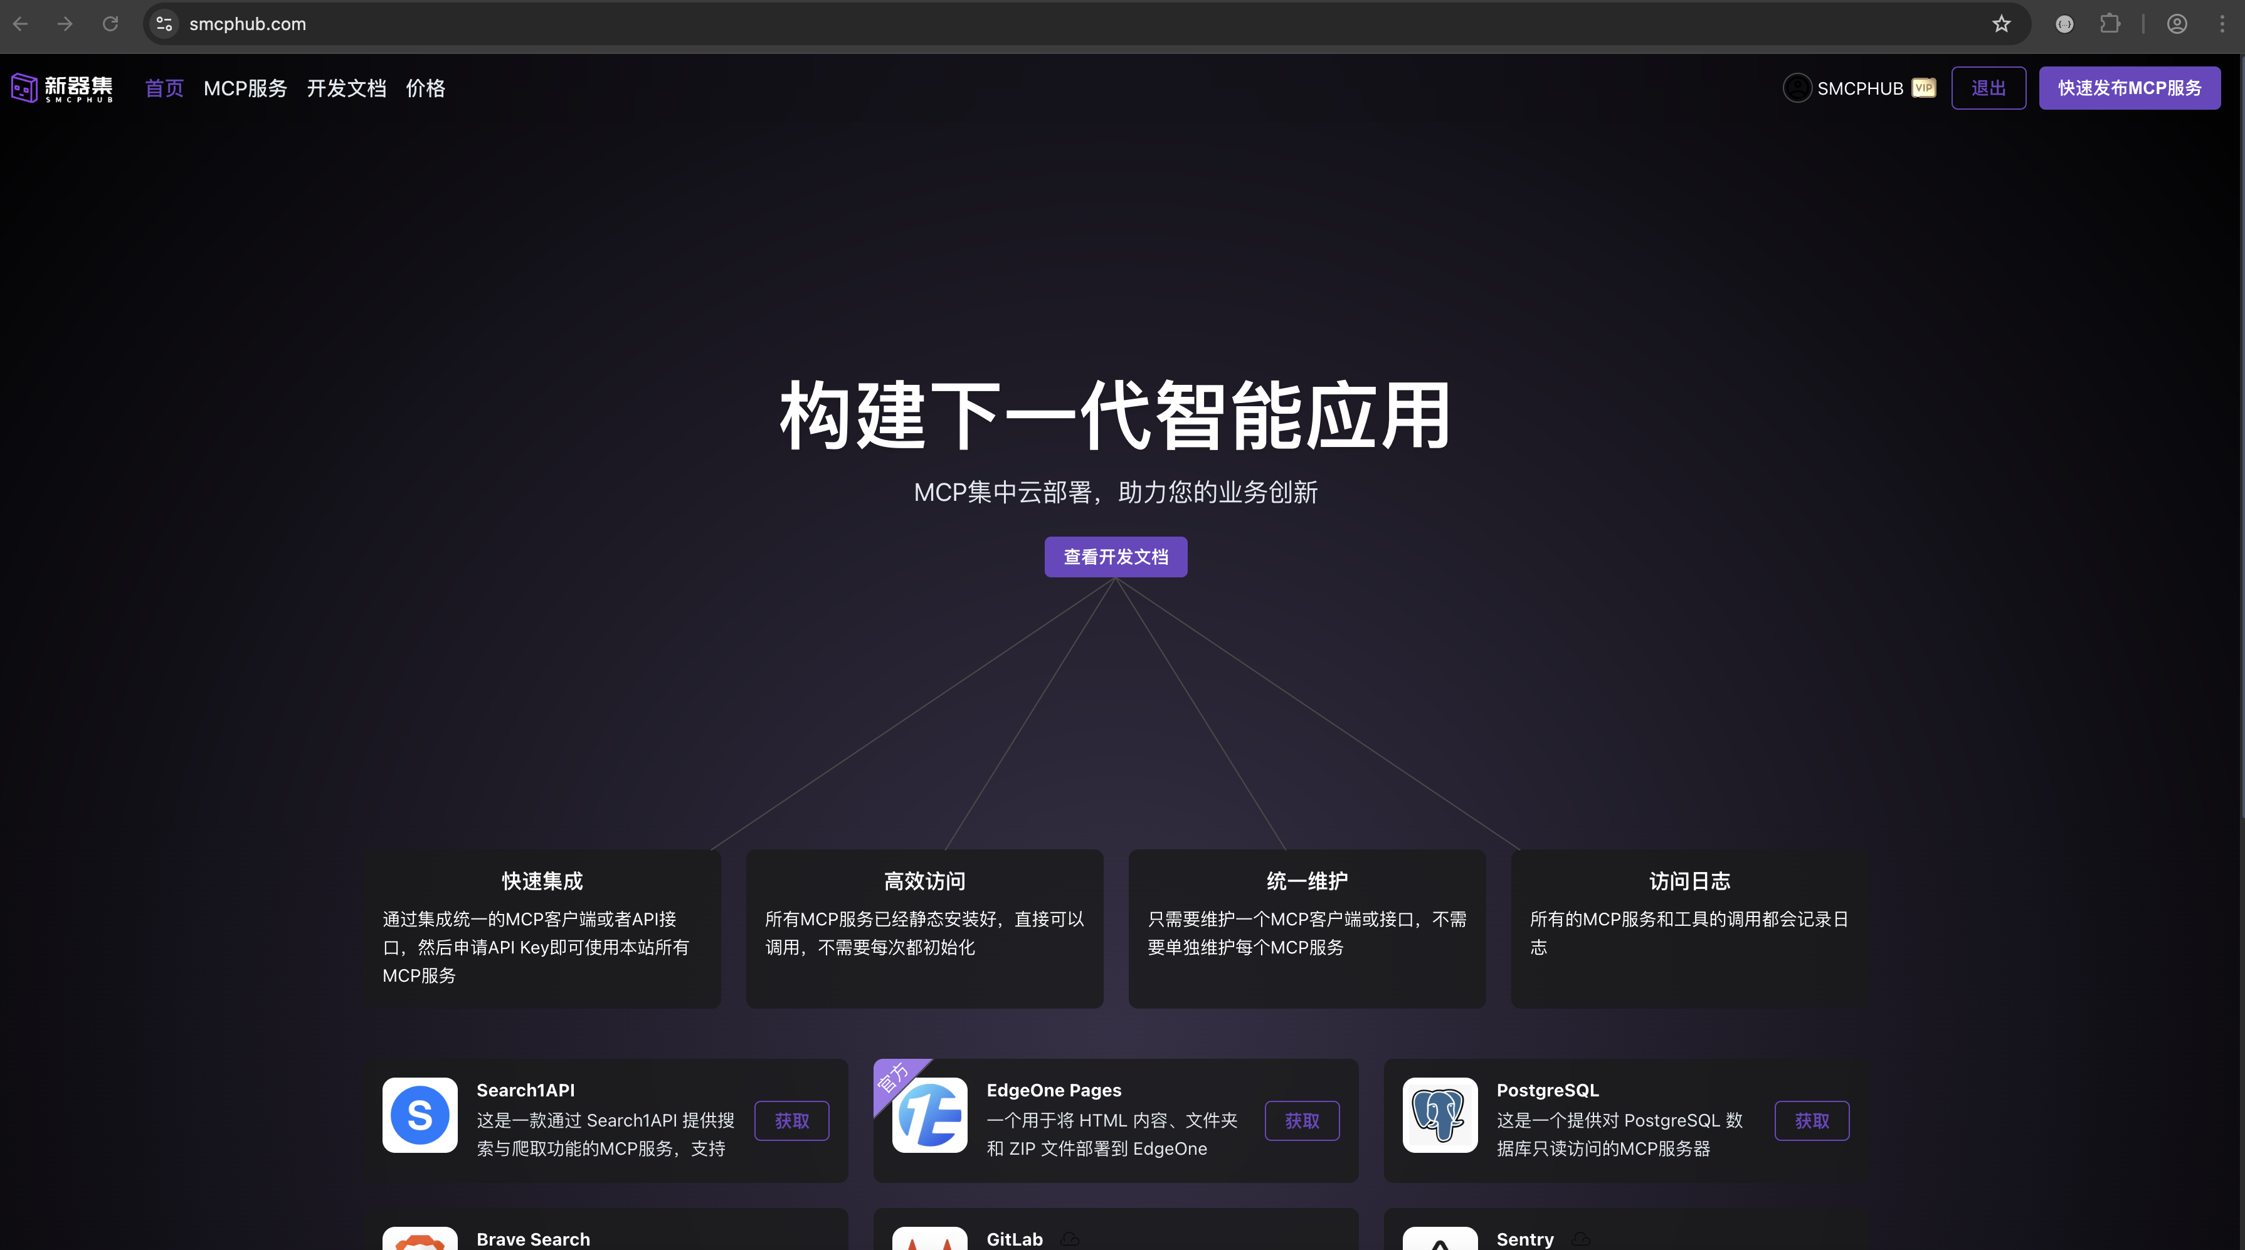The height and width of the screenshot is (1250, 2245).
Task: Click the EdgeOne Pages logo icon
Action: [930, 1115]
